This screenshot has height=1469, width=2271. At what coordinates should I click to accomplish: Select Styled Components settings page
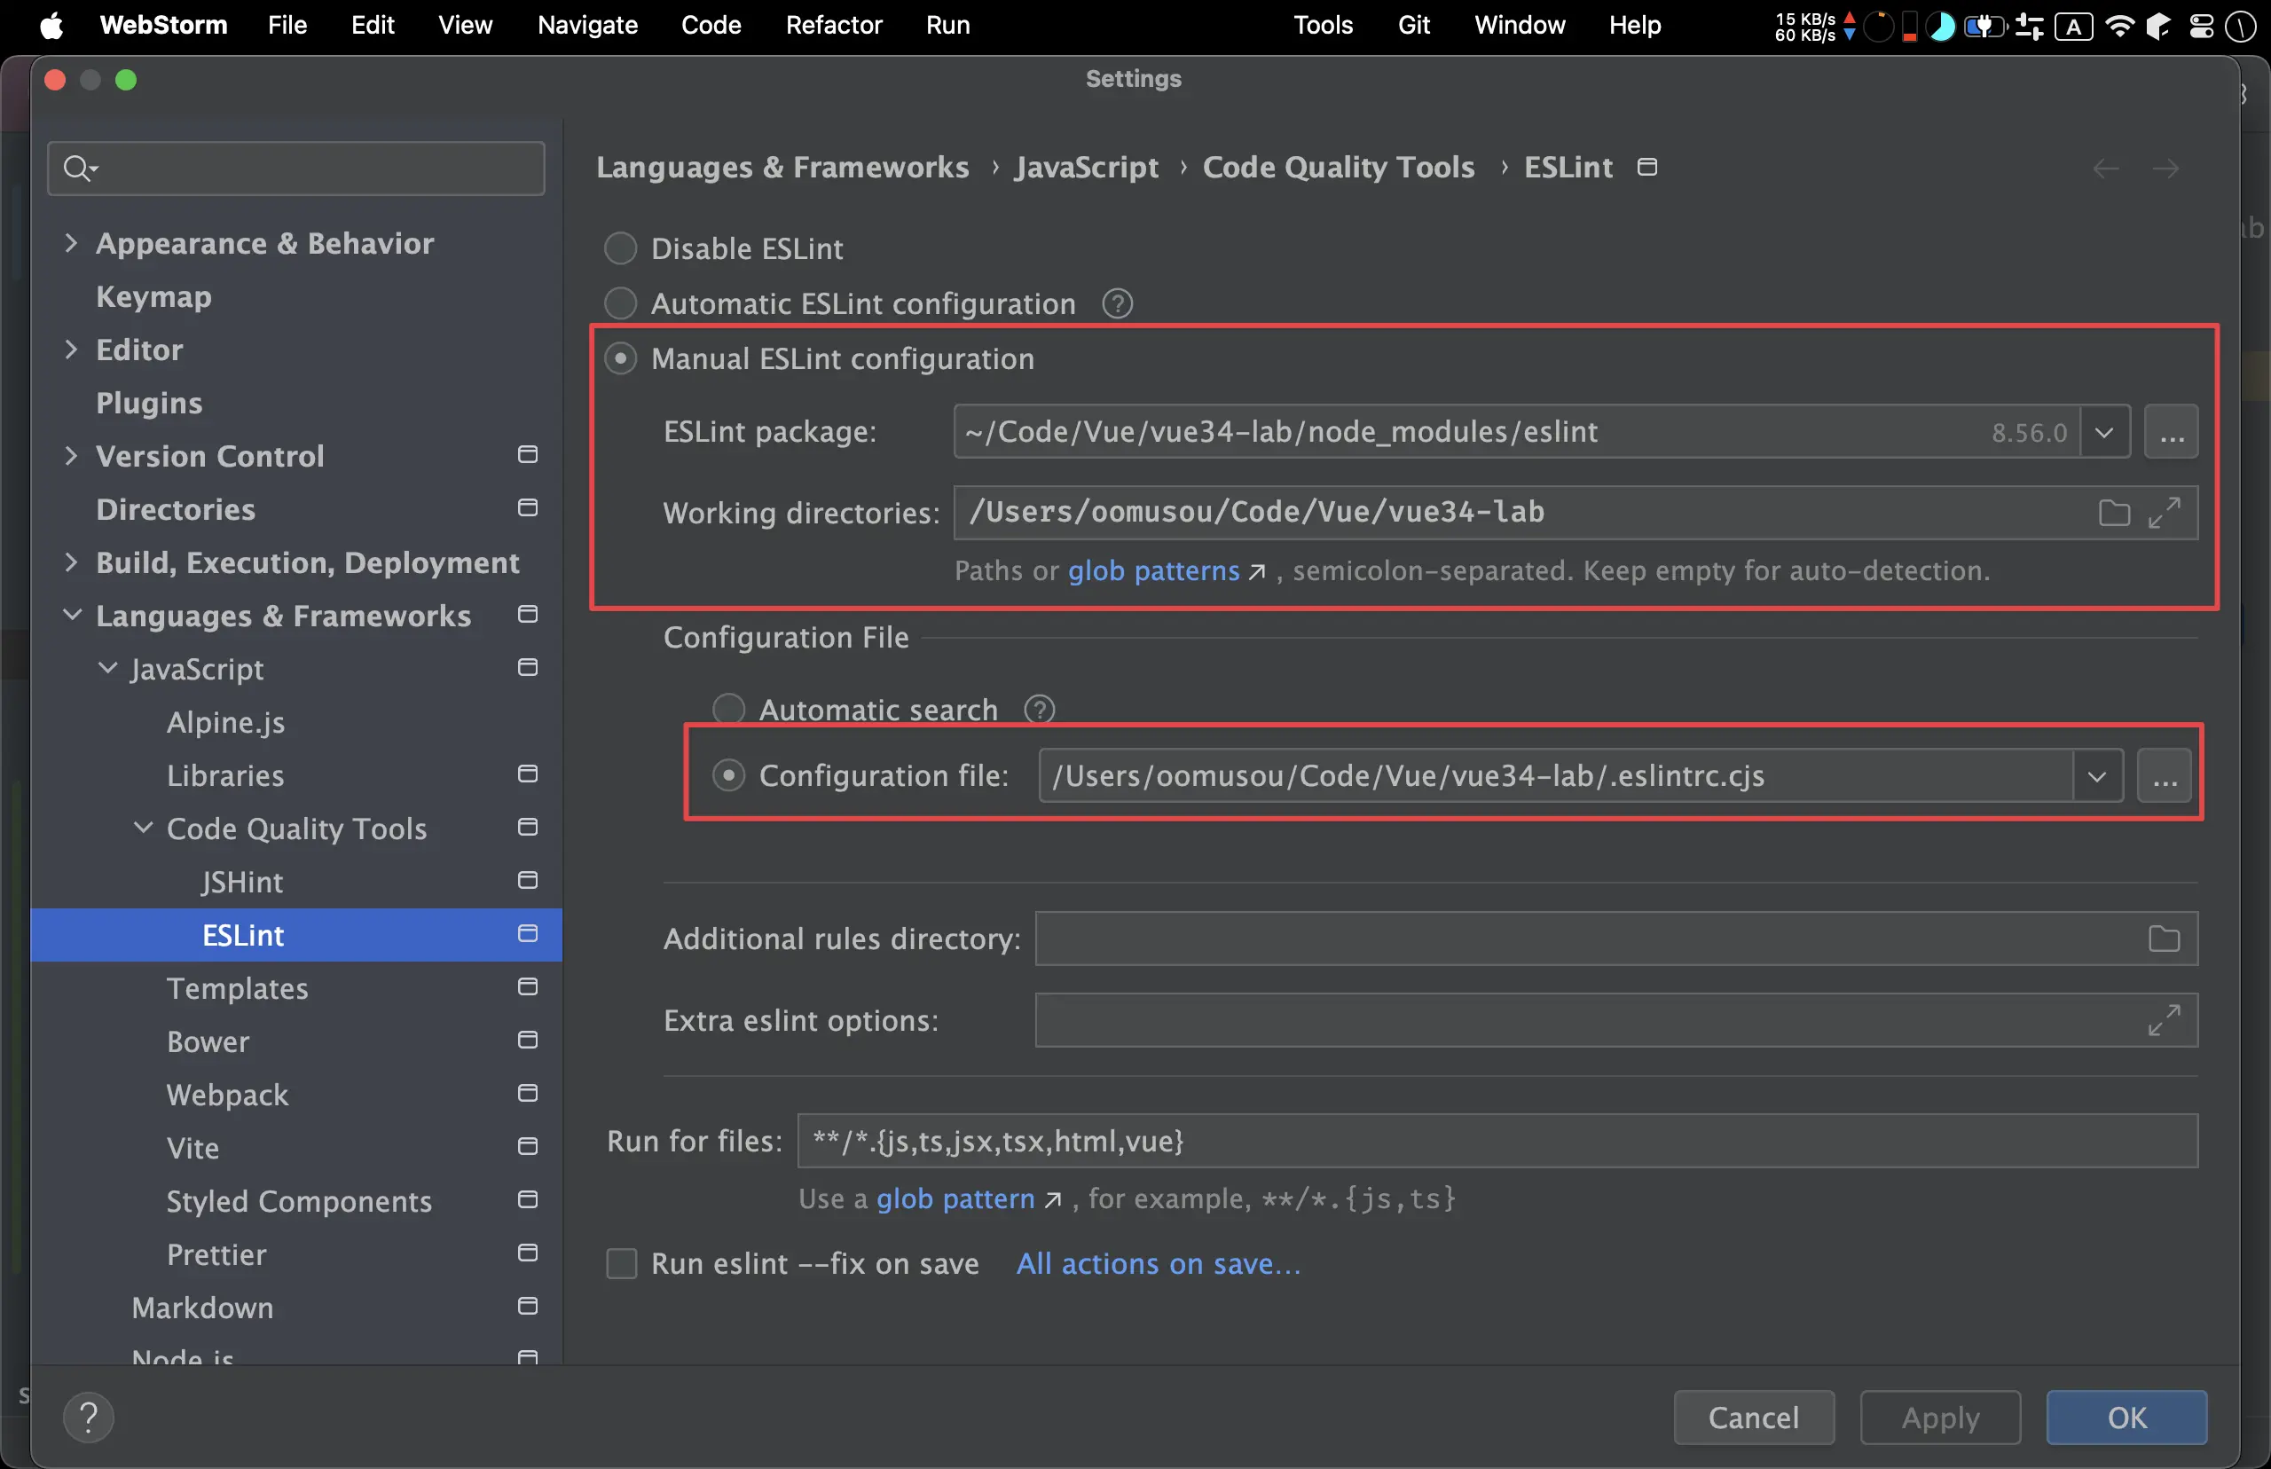(x=299, y=1201)
